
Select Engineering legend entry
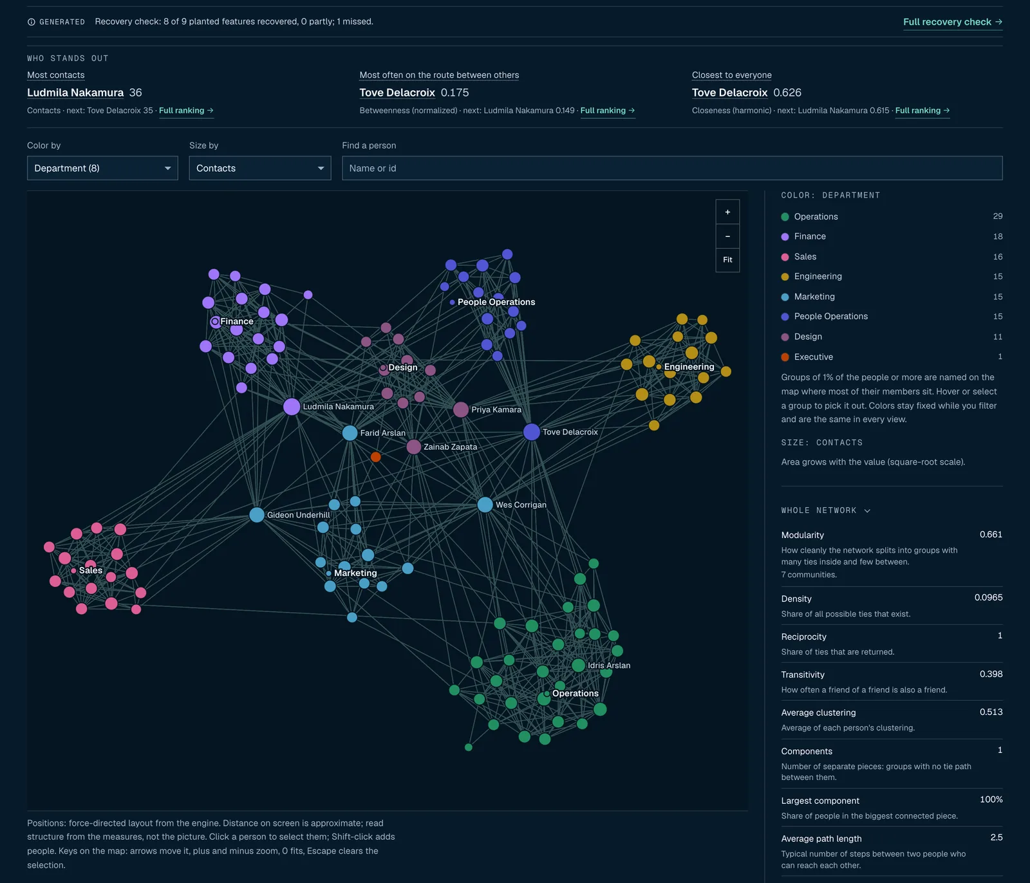(892, 277)
